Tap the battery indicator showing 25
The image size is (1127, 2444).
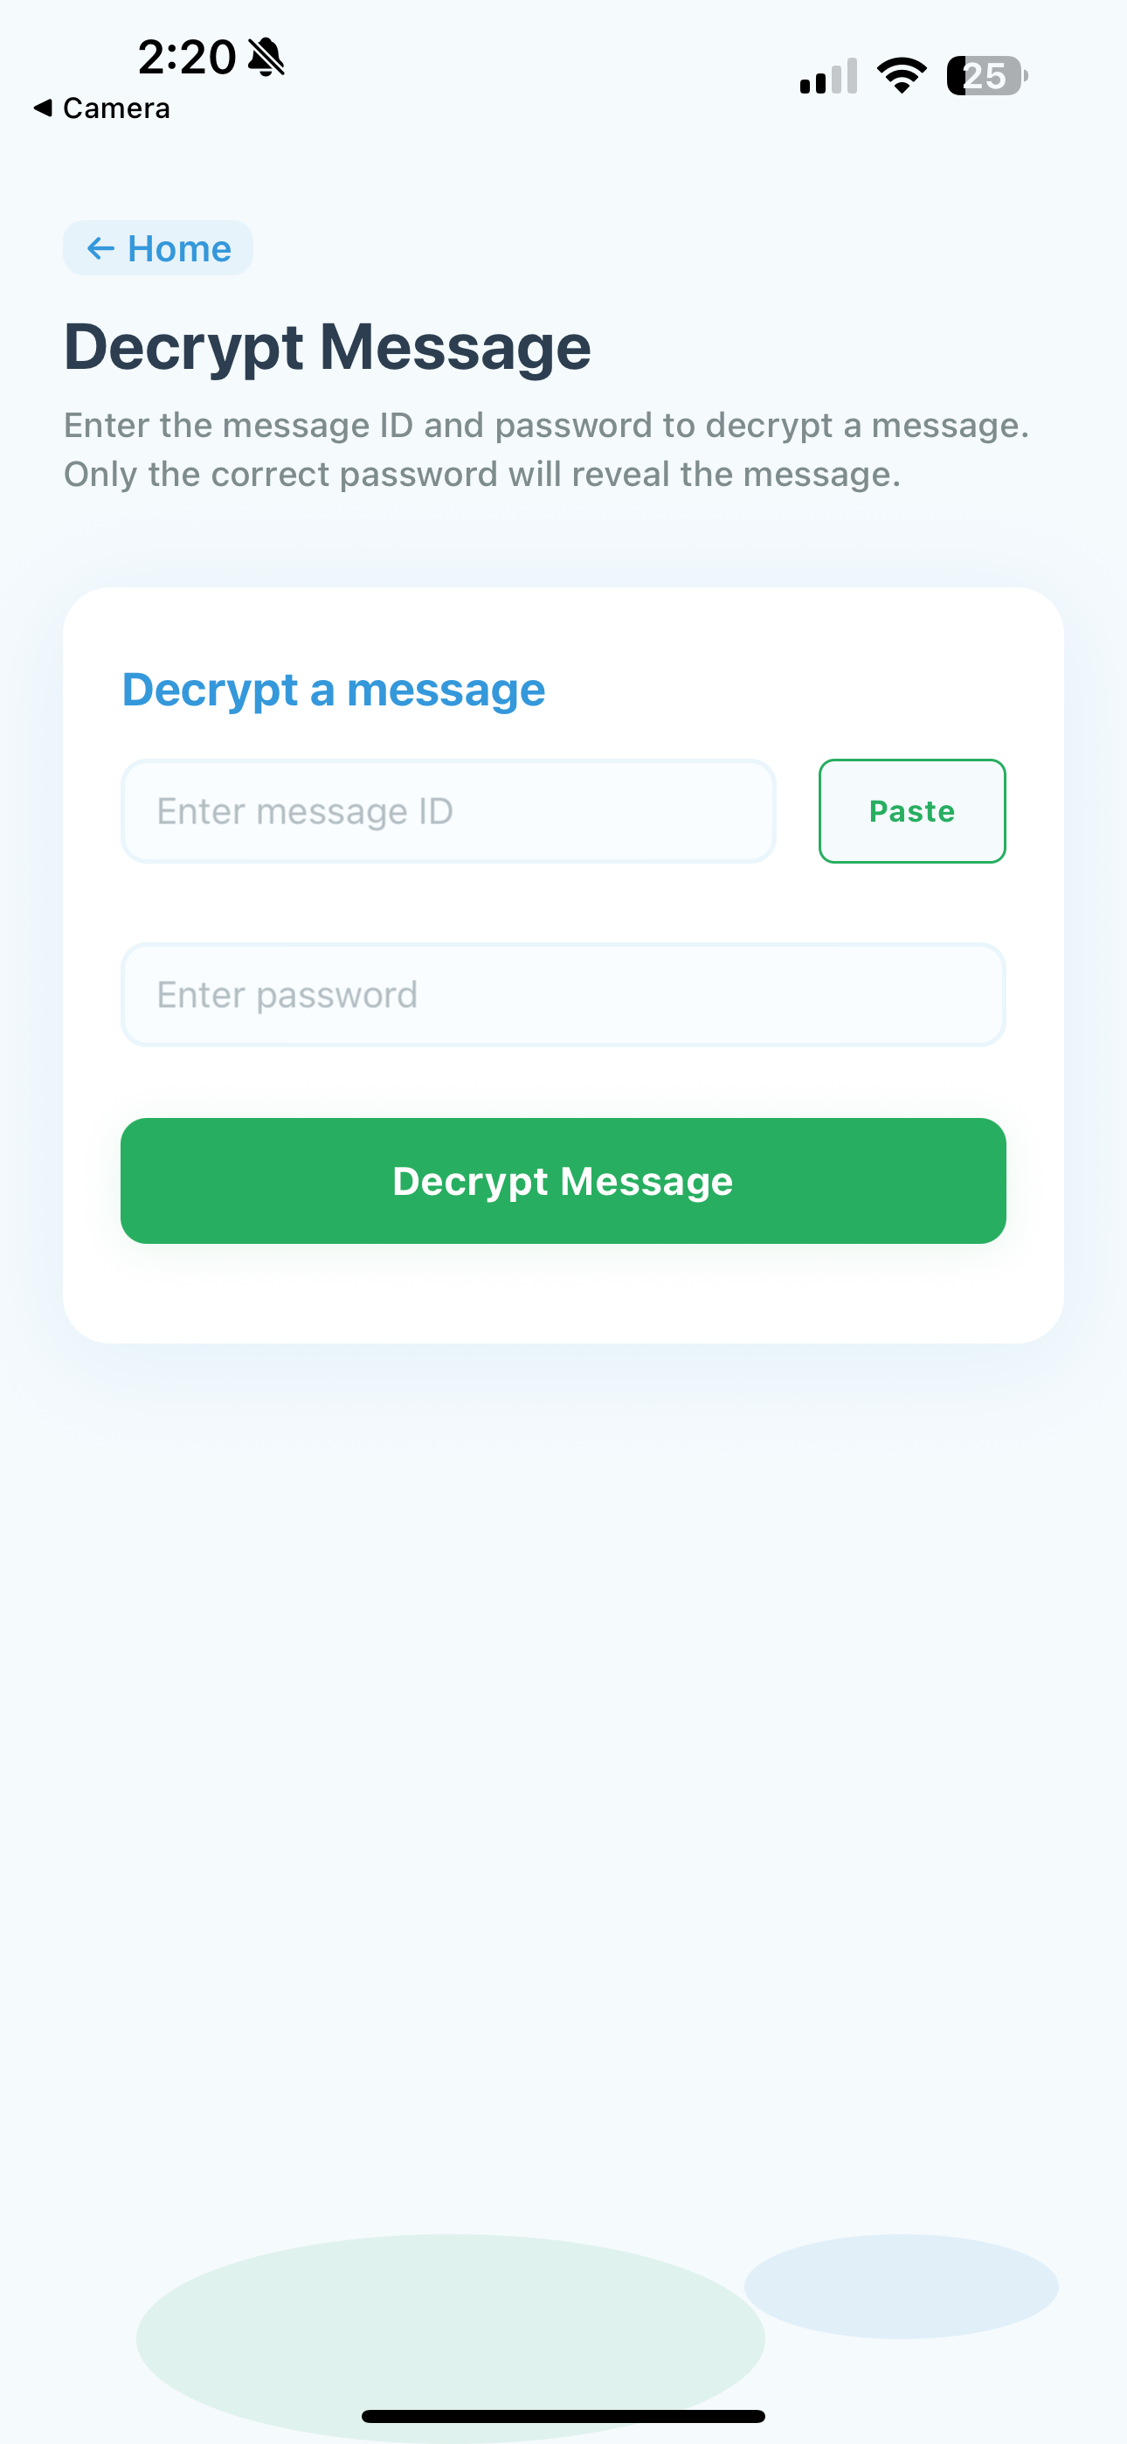point(986,76)
